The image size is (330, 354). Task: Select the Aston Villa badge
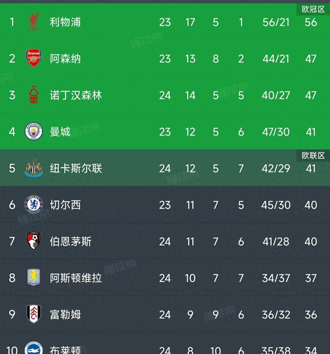click(34, 278)
